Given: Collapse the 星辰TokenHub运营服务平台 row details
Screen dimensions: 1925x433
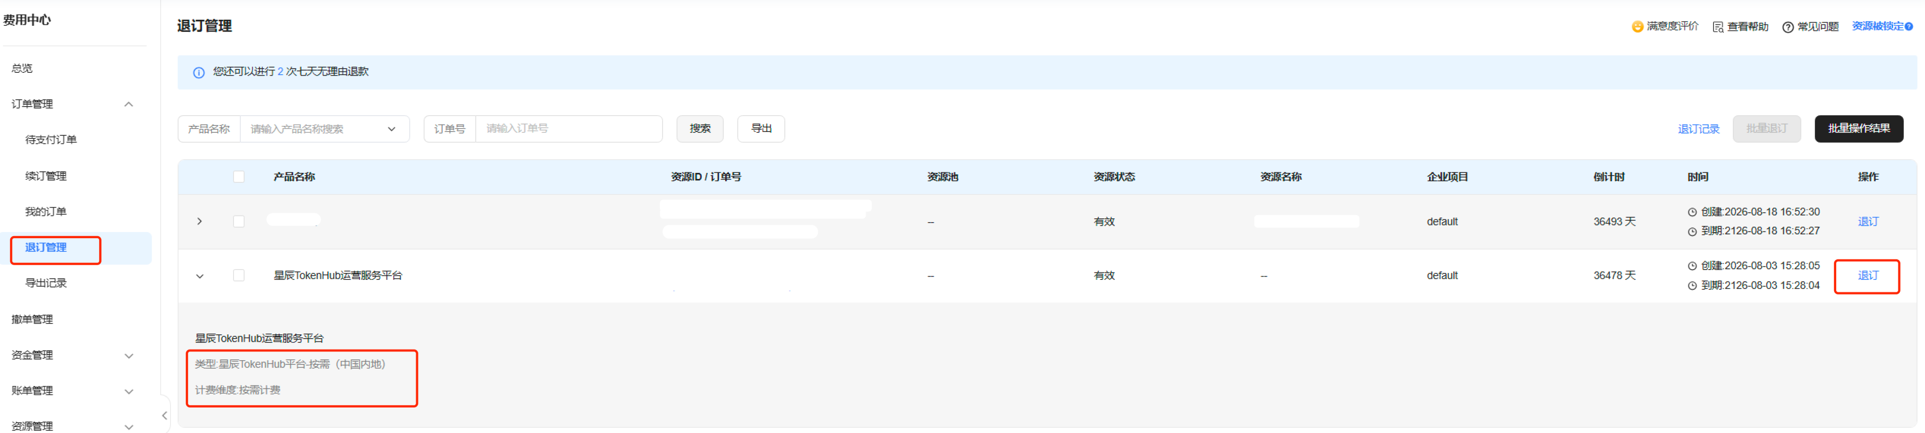Looking at the screenshot, I should click(x=200, y=276).
